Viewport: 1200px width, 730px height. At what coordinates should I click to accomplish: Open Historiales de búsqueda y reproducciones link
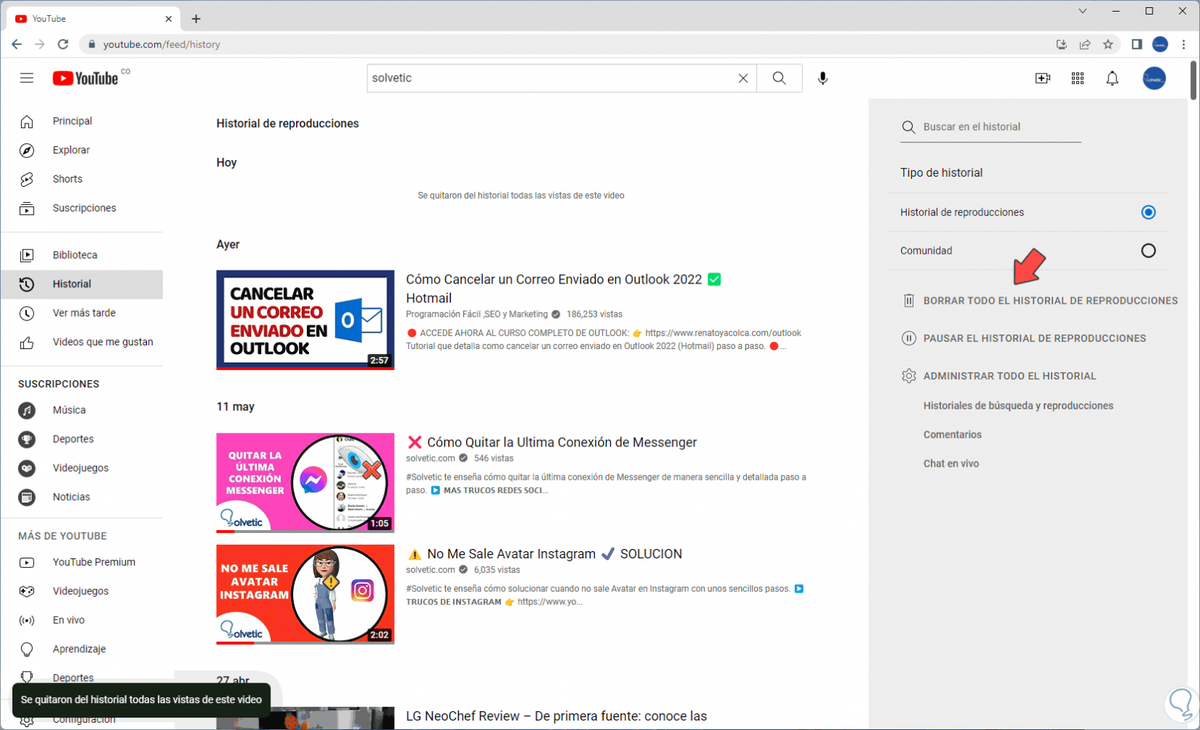click(x=1018, y=406)
